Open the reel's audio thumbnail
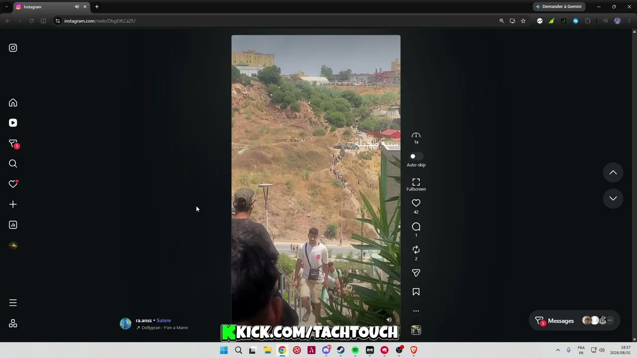Image resolution: width=637 pixels, height=358 pixels. [x=416, y=330]
